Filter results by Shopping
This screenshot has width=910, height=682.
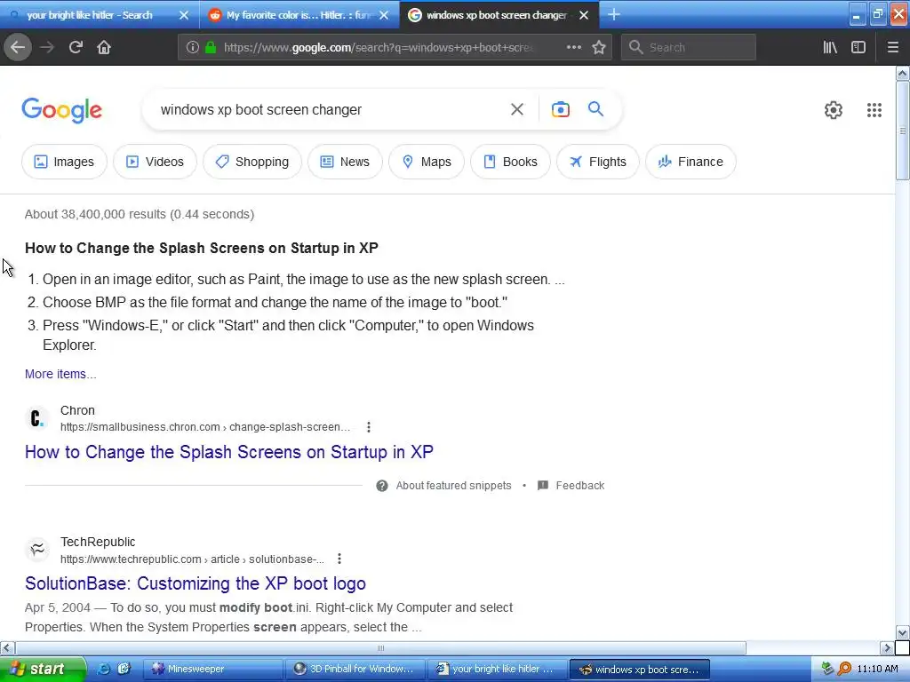click(252, 162)
